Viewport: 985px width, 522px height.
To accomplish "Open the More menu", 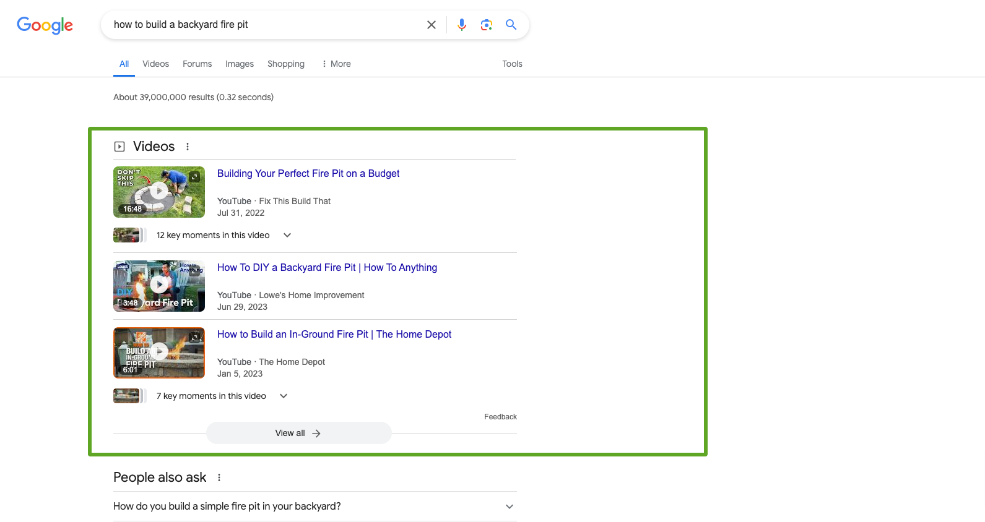I will 336,64.
